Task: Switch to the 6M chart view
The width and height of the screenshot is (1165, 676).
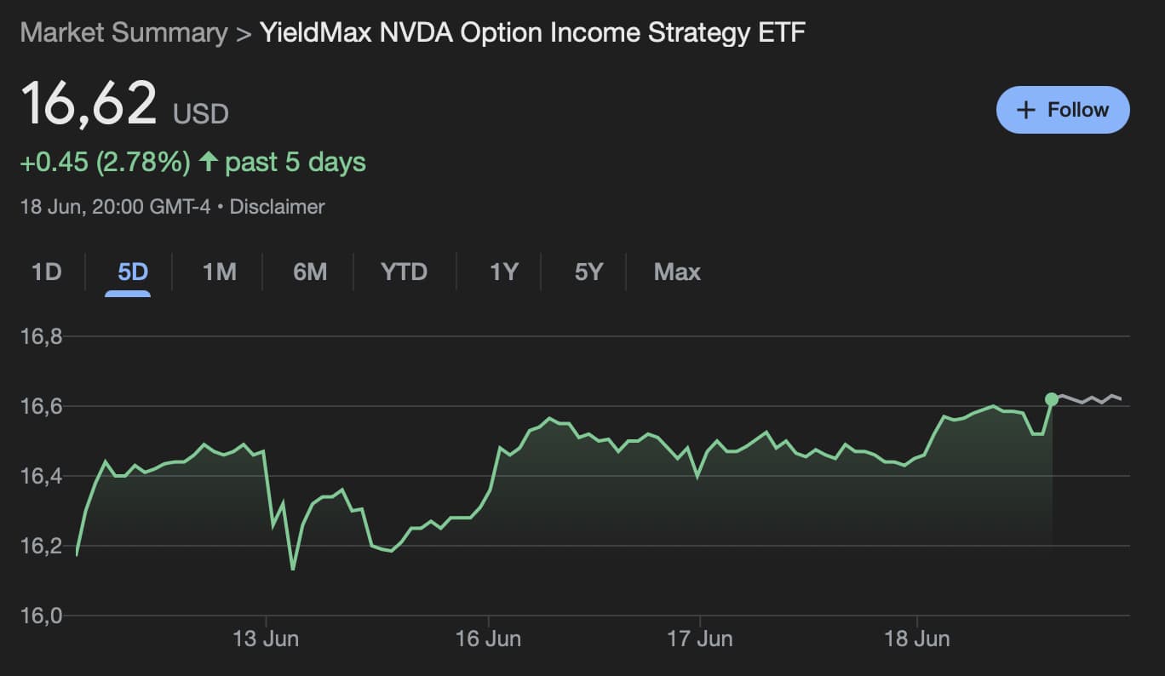Action: pyautogui.click(x=308, y=272)
